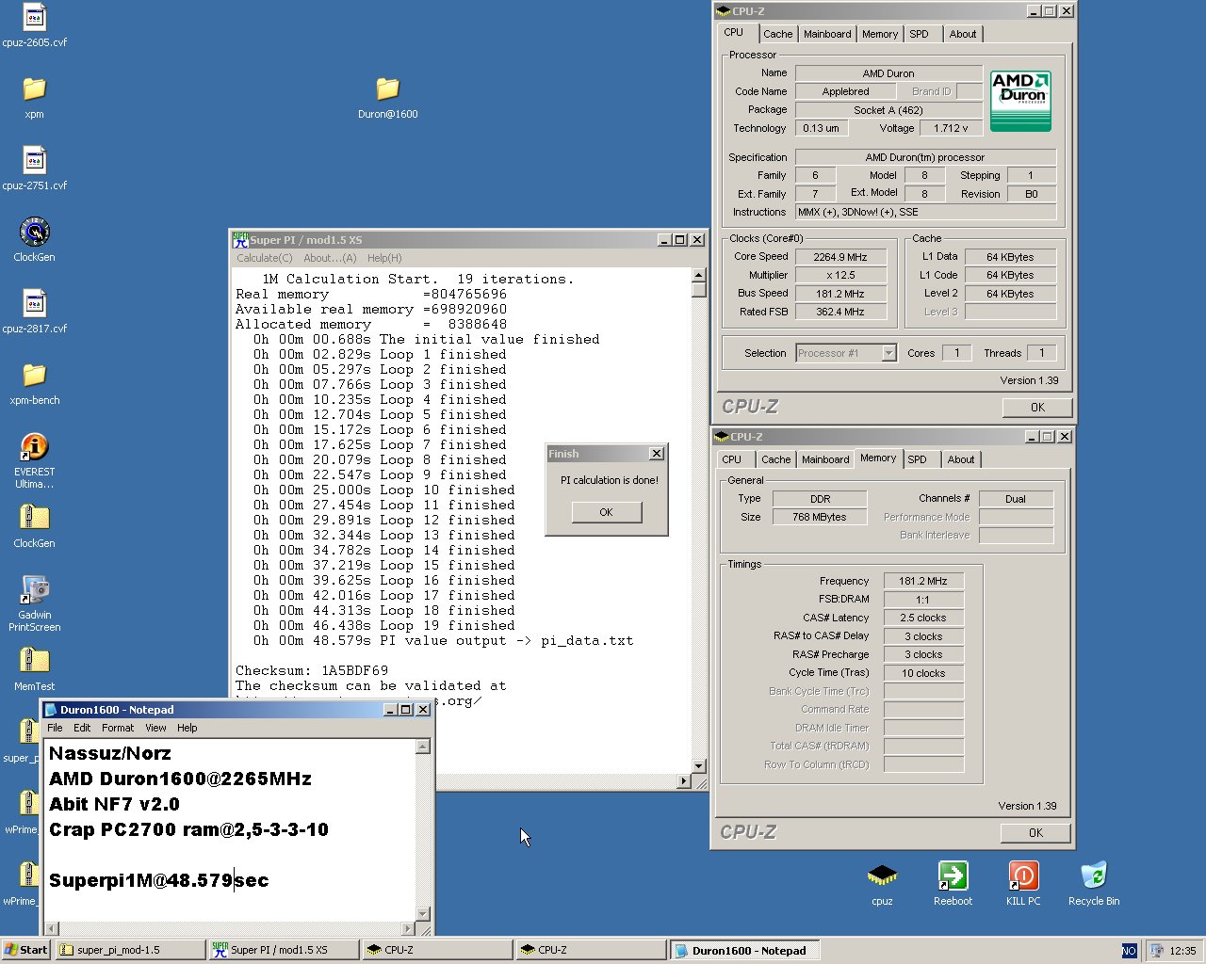Click OK in upper CPU-Z window

(1037, 408)
